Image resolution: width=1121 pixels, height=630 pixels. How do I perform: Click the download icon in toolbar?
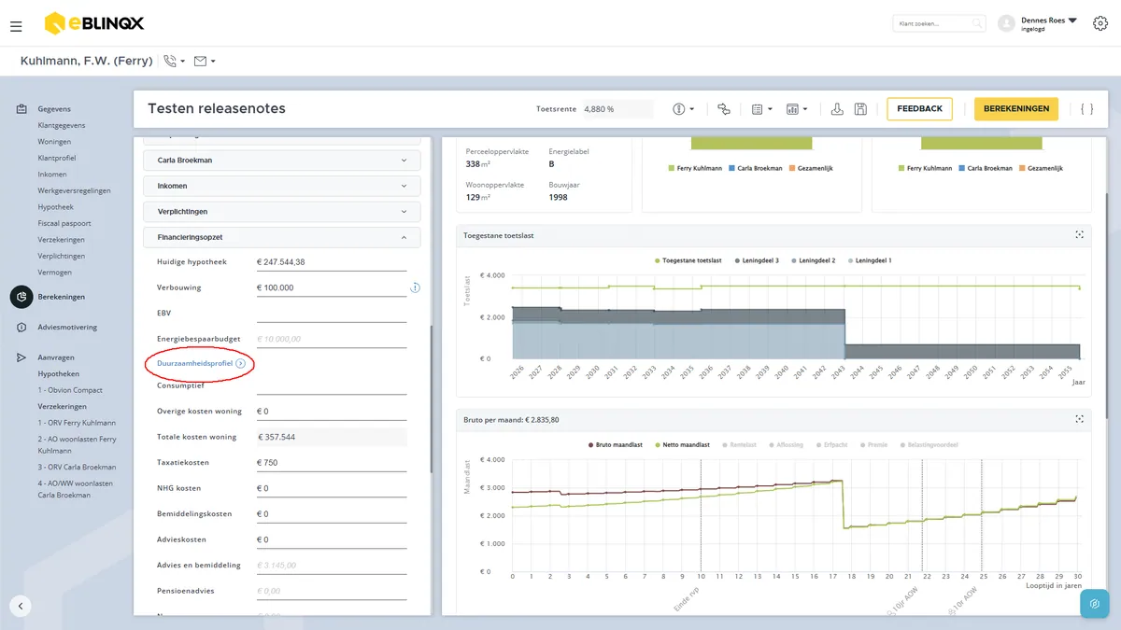[x=837, y=109]
